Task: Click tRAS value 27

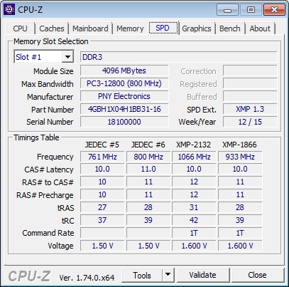Action: click(102, 207)
